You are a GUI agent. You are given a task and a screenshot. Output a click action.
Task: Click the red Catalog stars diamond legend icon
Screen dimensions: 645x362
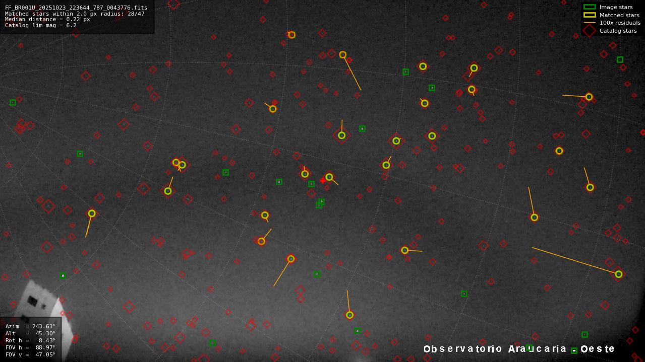[x=589, y=30]
